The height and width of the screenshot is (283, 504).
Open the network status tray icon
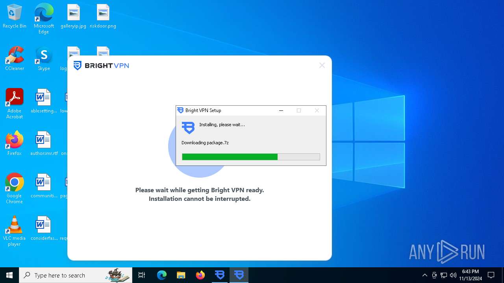pyautogui.click(x=444, y=275)
